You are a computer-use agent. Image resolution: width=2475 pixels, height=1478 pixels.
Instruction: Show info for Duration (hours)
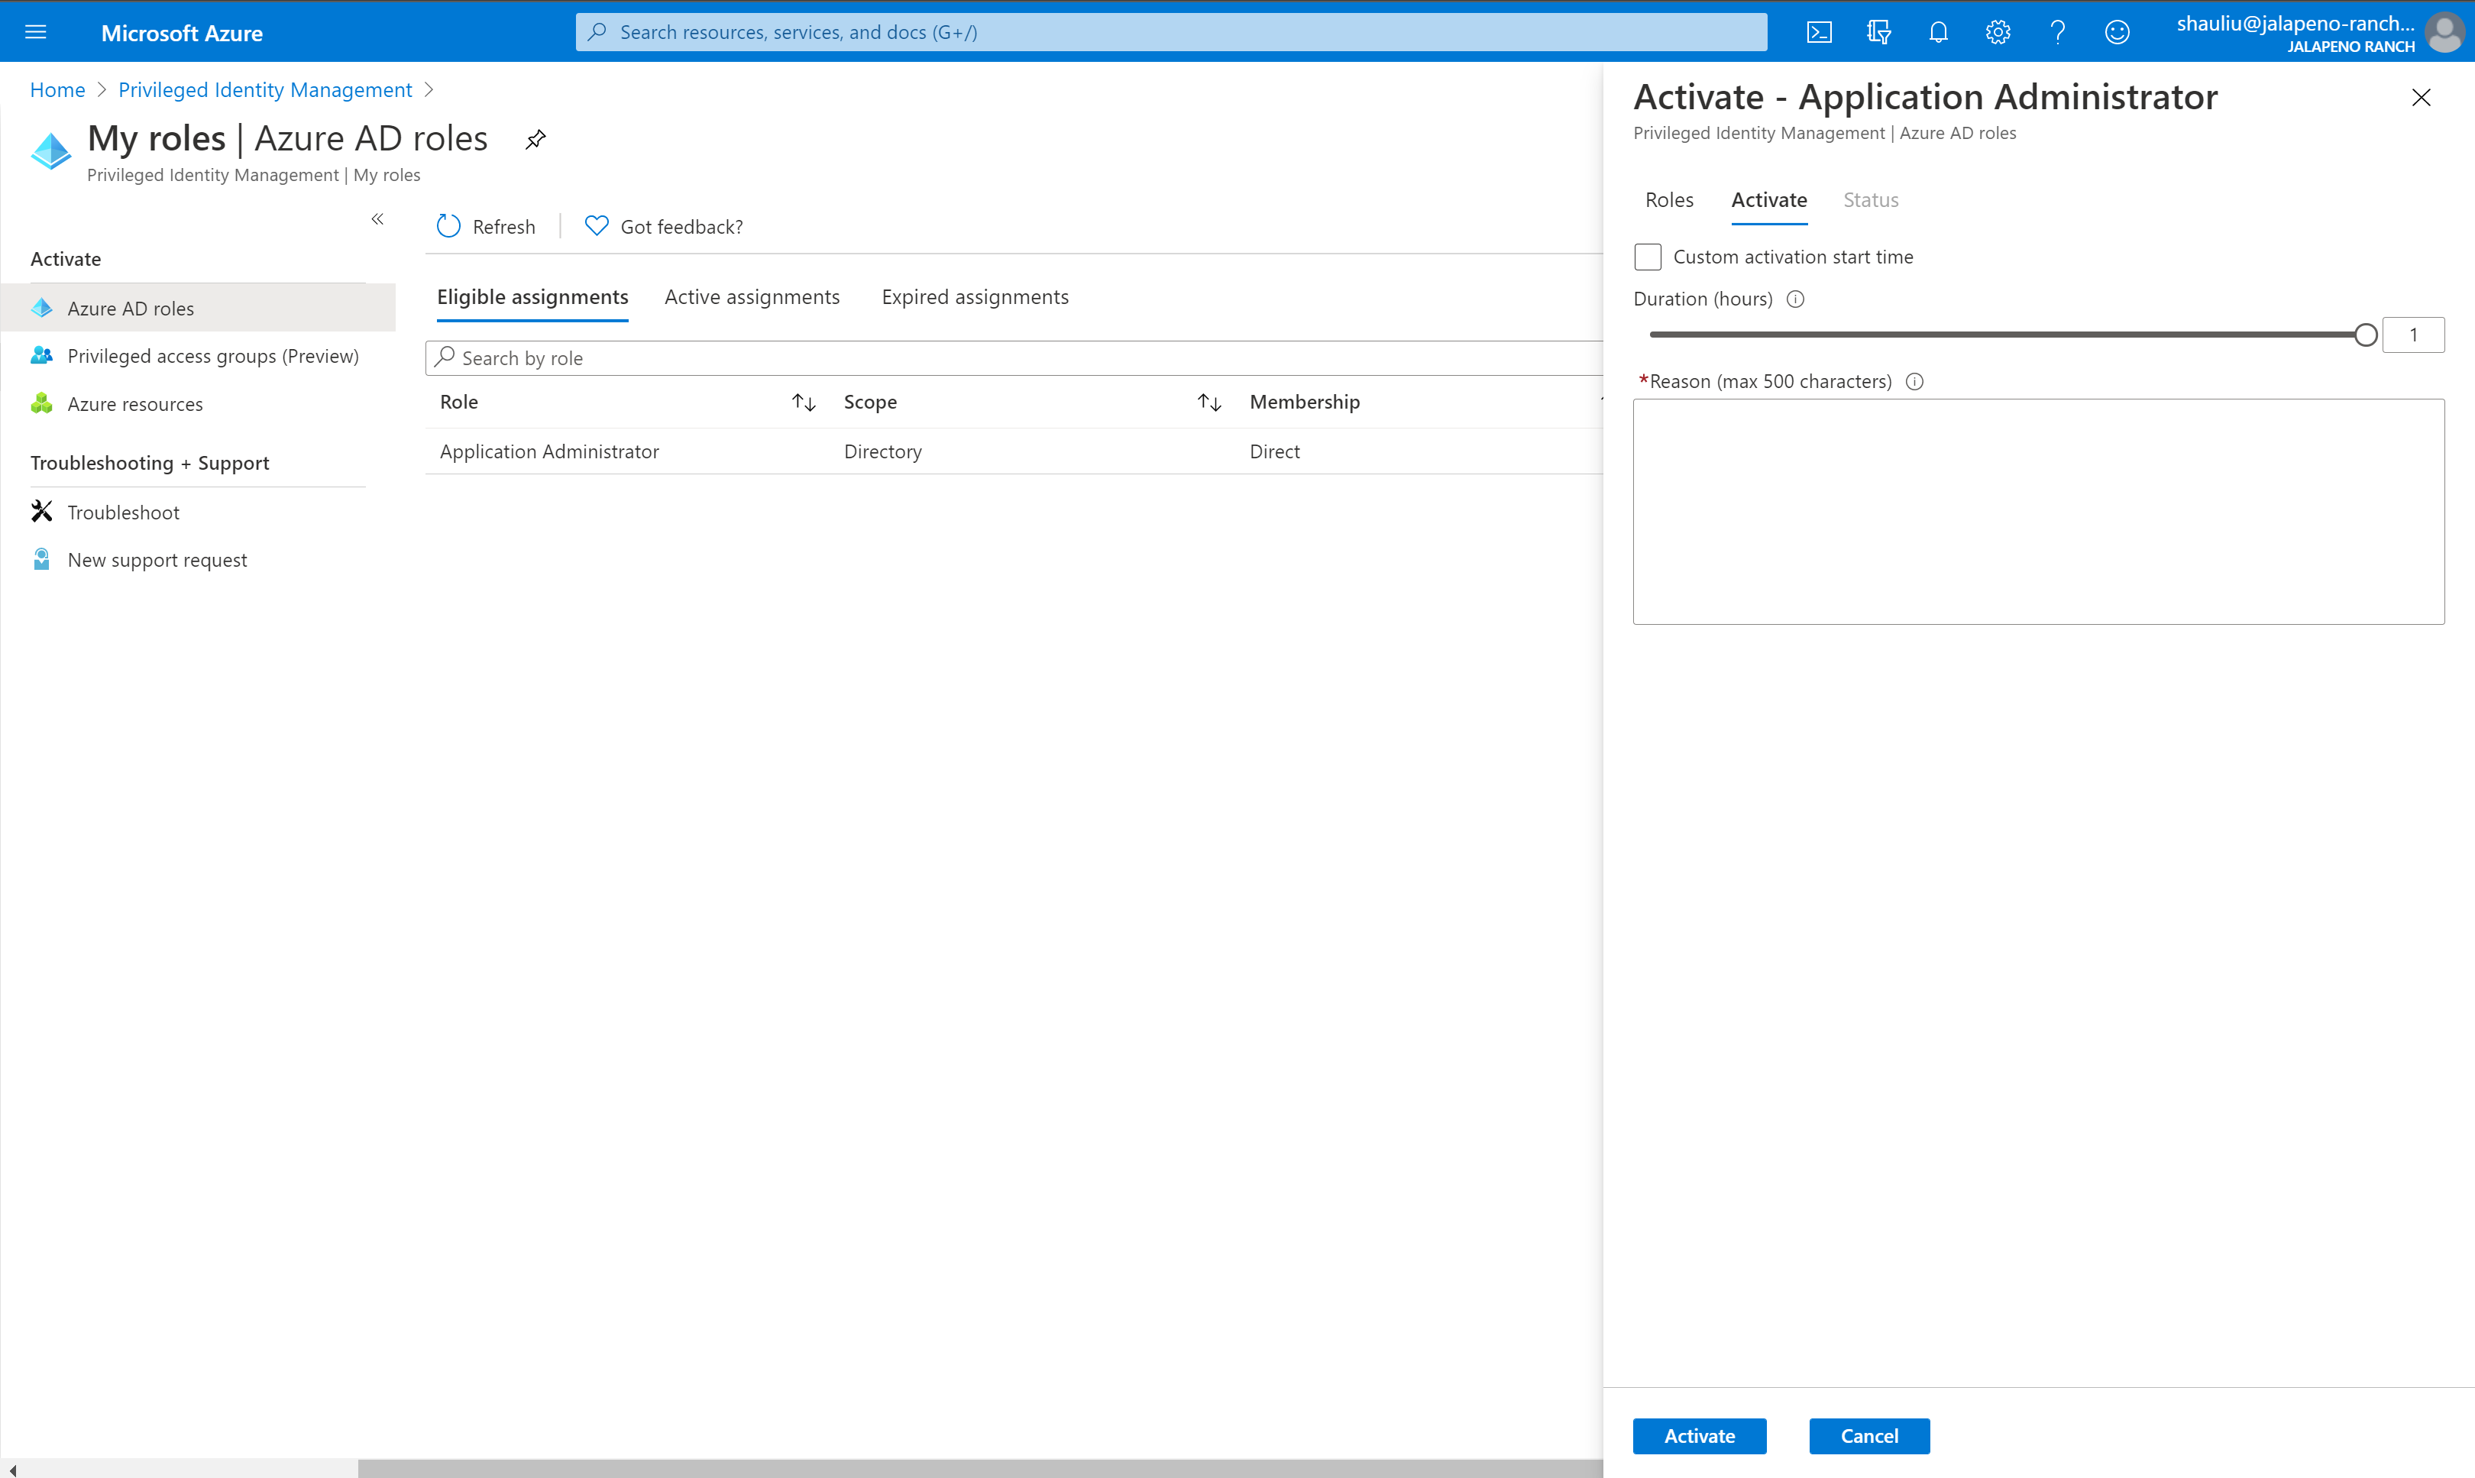click(1796, 299)
